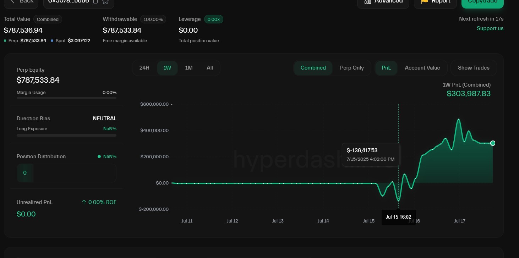Image resolution: width=519 pixels, height=258 pixels.
Task: Click the 100.00% withdrawable badge
Action: coord(153,19)
